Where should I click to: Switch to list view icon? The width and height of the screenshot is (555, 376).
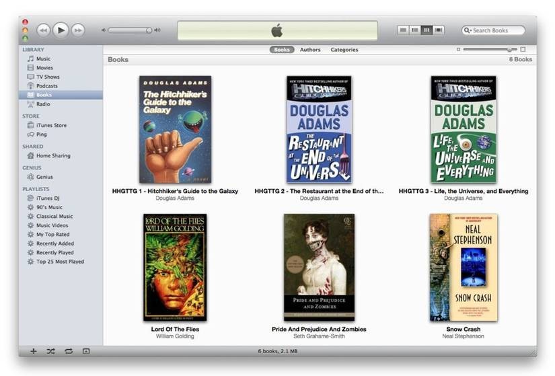coord(403,30)
